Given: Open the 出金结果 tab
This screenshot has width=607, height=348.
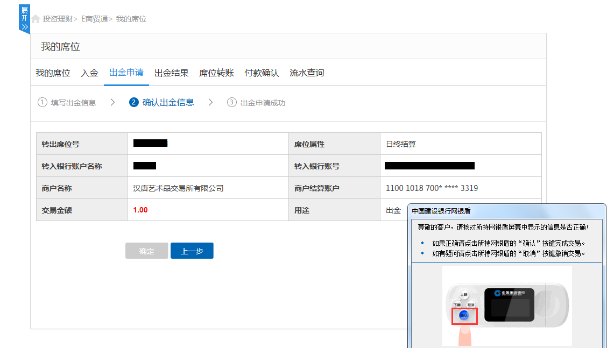Looking at the screenshot, I should coord(172,73).
